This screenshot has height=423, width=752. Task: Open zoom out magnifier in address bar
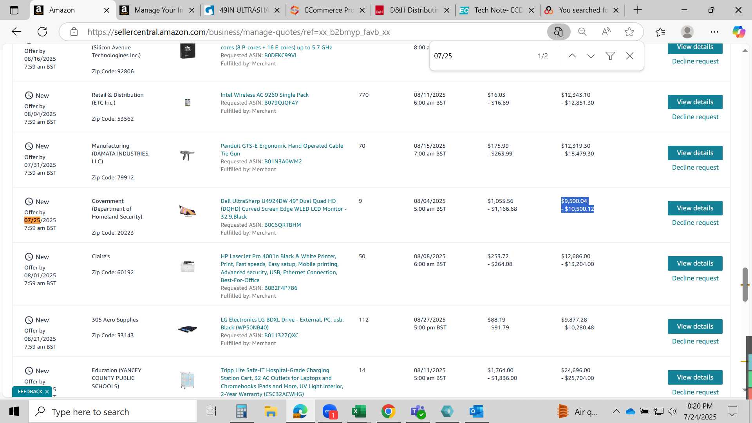582,32
